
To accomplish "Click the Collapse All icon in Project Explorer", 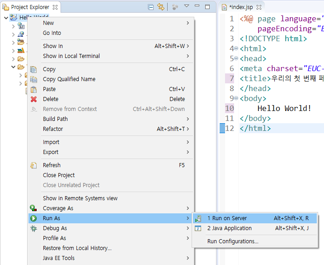I will (x=151, y=7).
